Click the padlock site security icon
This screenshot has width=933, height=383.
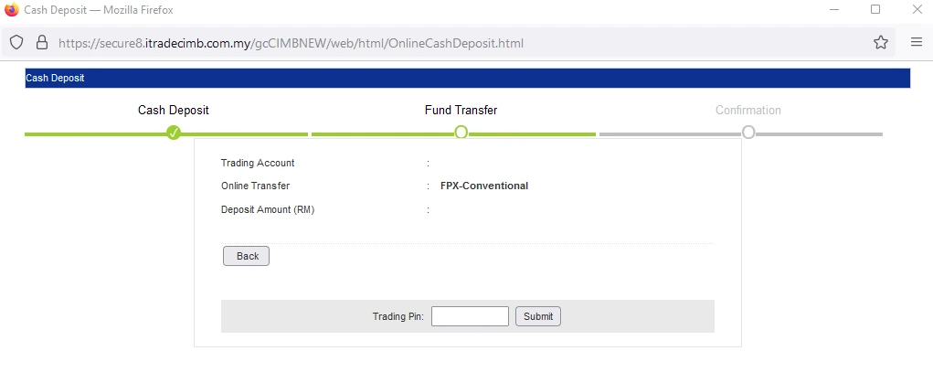40,42
